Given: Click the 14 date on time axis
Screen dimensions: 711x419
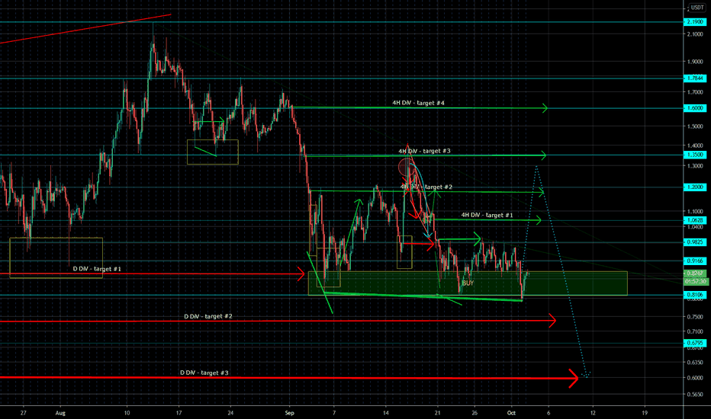Looking at the screenshot, I should pyautogui.click(x=386, y=413).
